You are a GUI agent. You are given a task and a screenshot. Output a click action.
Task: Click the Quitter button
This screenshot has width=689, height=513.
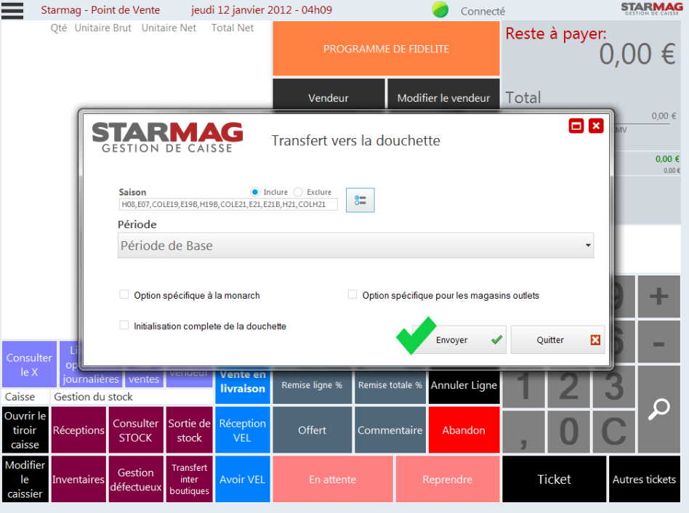point(557,339)
